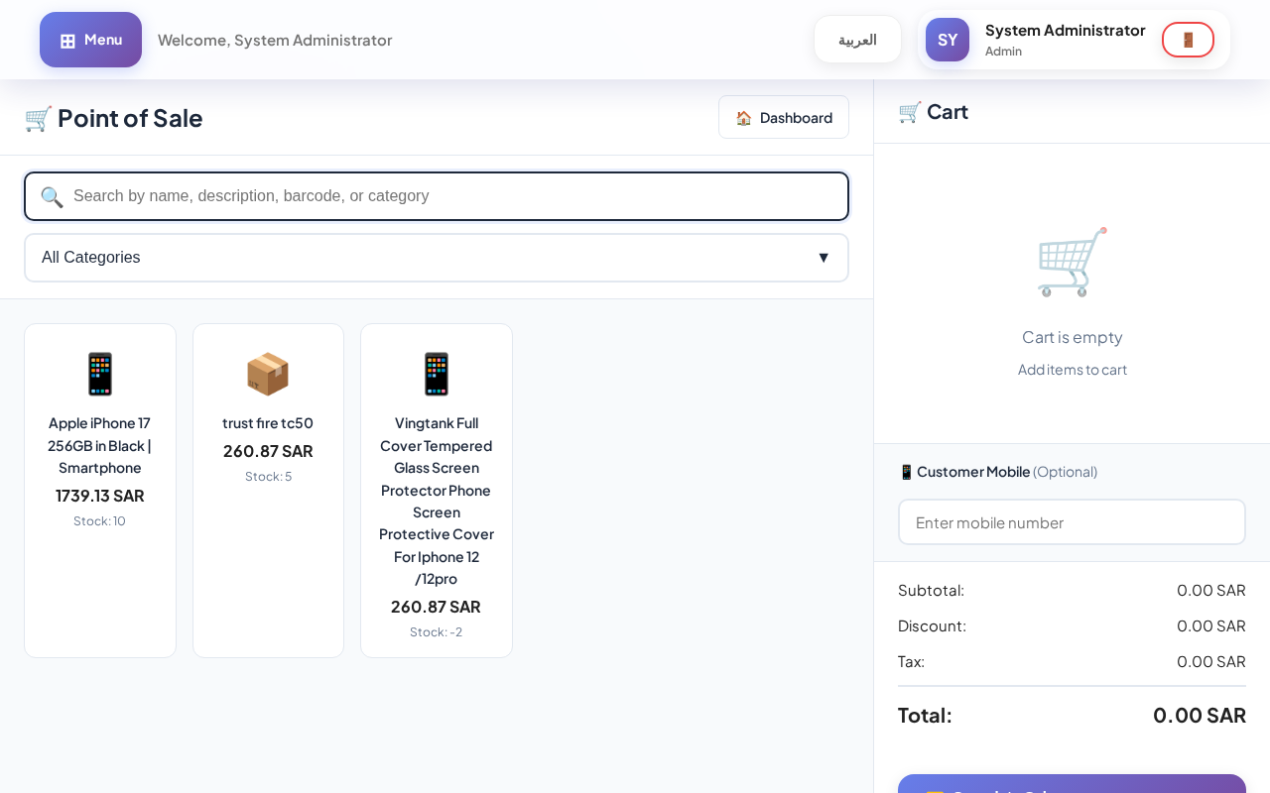The image size is (1270, 793).
Task: Click the SY user avatar
Action: [947, 40]
